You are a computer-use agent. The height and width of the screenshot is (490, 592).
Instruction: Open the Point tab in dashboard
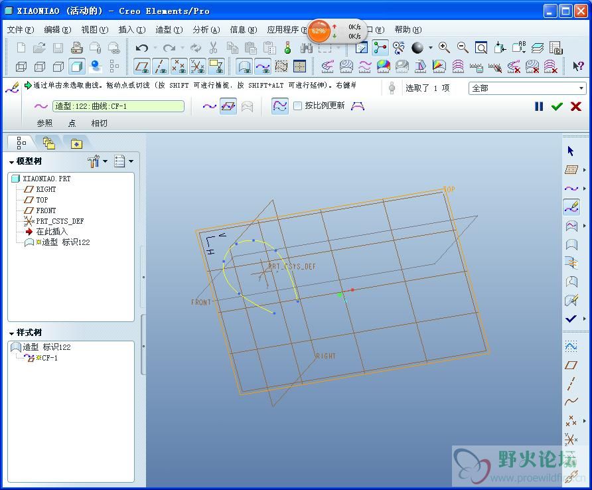(x=72, y=123)
